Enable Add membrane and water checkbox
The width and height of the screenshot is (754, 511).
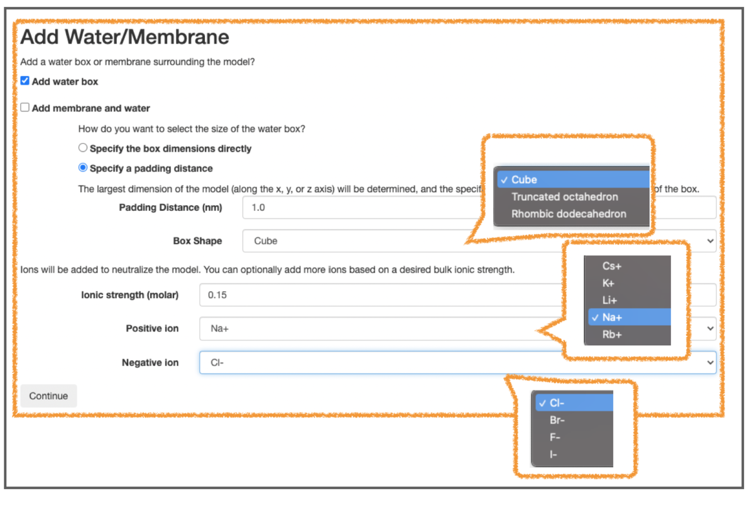25,107
